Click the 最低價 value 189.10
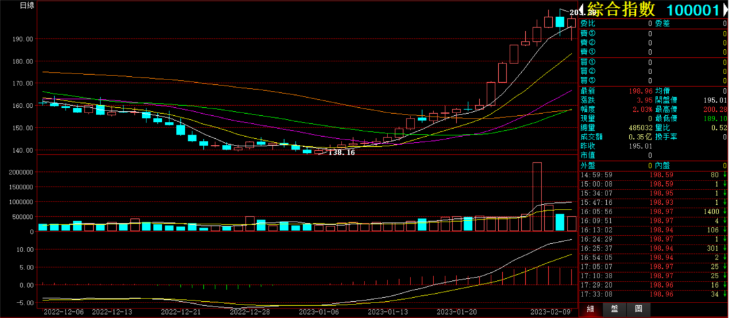Viewport: 729px width, 318px height. (x=713, y=118)
